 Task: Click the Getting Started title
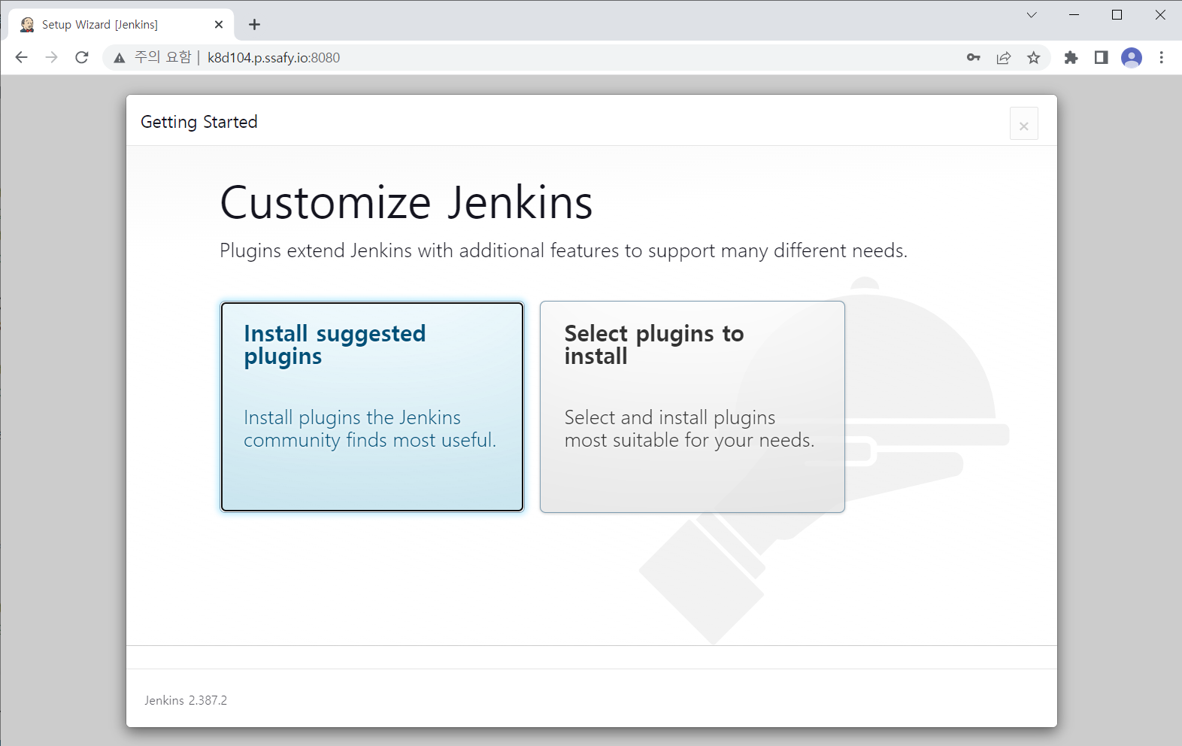click(199, 122)
